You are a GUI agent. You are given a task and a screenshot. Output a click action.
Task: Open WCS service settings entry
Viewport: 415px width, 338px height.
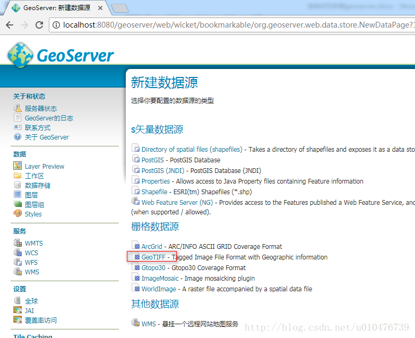[x=31, y=253]
